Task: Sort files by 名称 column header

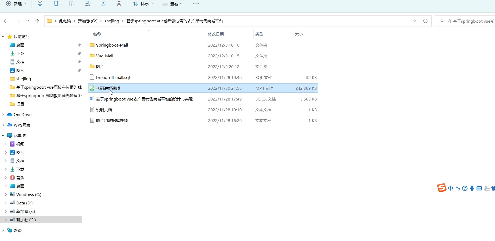Action: [97, 34]
